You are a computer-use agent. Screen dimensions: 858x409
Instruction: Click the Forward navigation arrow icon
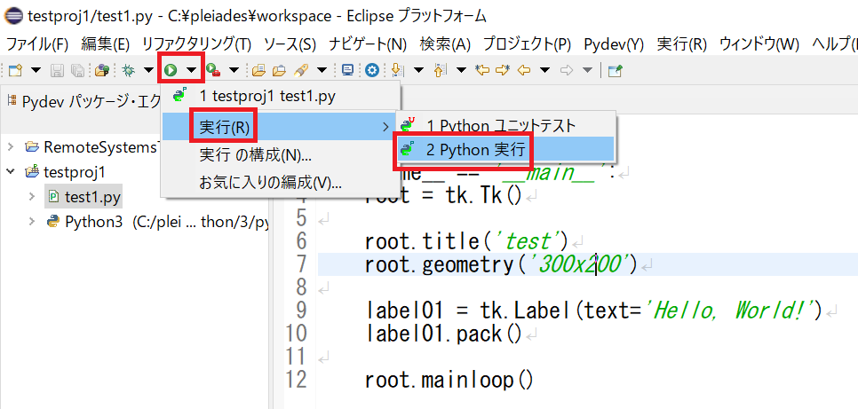click(x=568, y=70)
